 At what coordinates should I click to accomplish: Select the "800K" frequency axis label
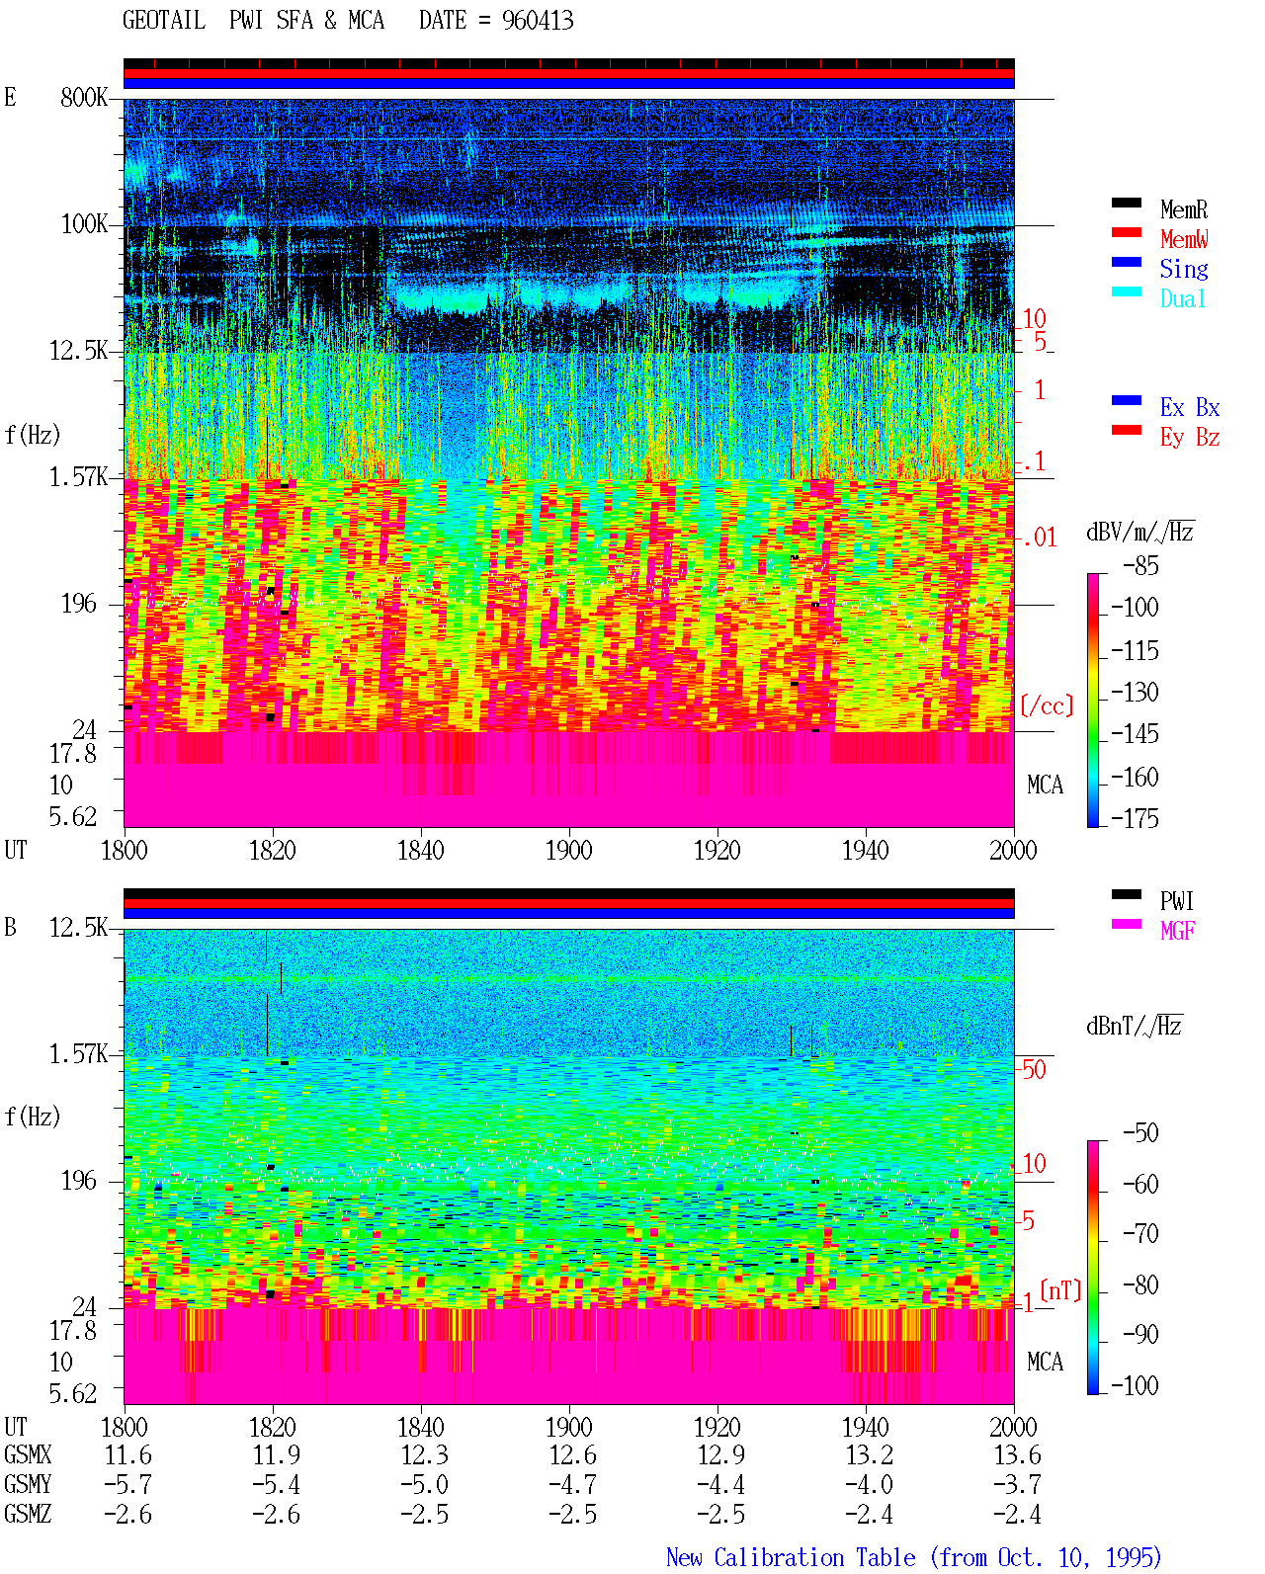(x=84, y=97)
